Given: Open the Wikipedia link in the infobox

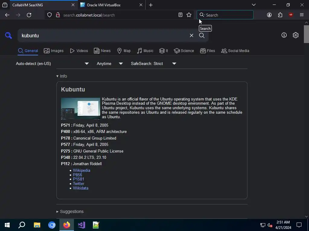Looking at the screenshot, I should [x=81, y=170].
